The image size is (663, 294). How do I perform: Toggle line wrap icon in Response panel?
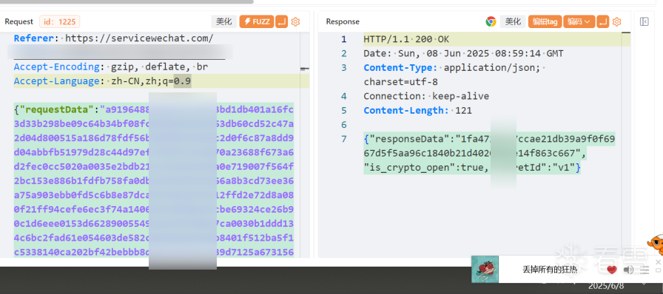pos(602,21)
